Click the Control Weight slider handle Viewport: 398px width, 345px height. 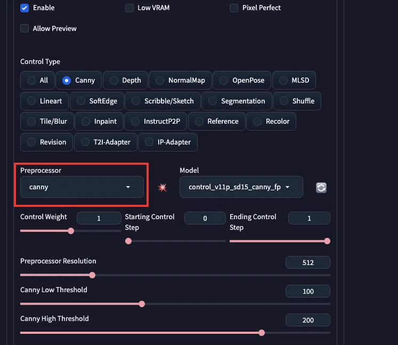(71, 231)
